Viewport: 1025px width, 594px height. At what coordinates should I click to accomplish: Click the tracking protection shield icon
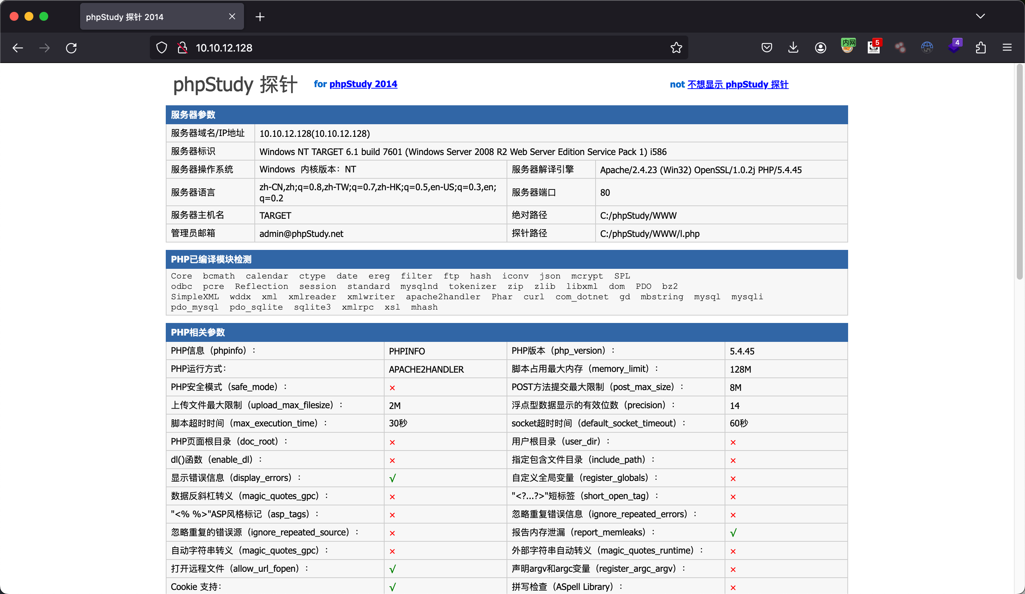[x=161, y=48]
